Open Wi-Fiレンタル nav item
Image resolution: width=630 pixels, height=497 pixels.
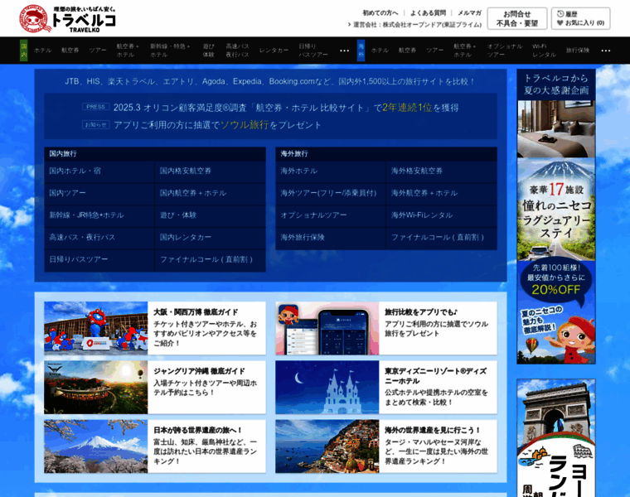pos(544,51)
